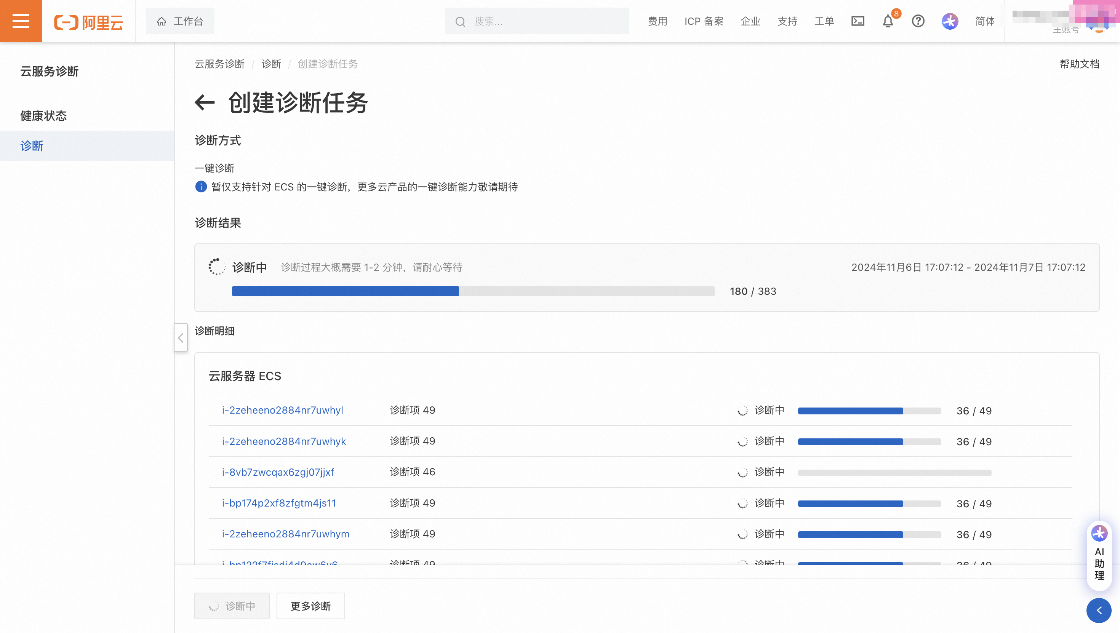Open the floating AI 助理 panel

1099,556
